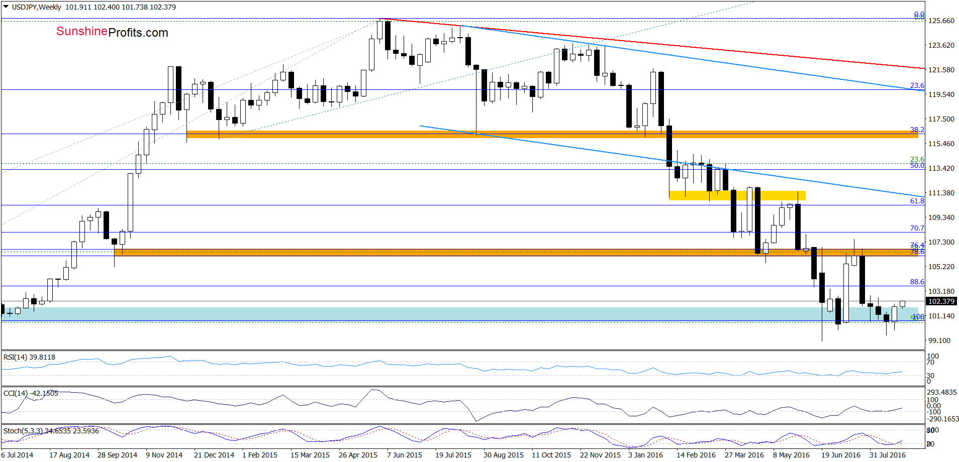Click the USDJPY,Weekly chart title
The image size is (959, 462).
pyautogui.click(x=37, y=7)
